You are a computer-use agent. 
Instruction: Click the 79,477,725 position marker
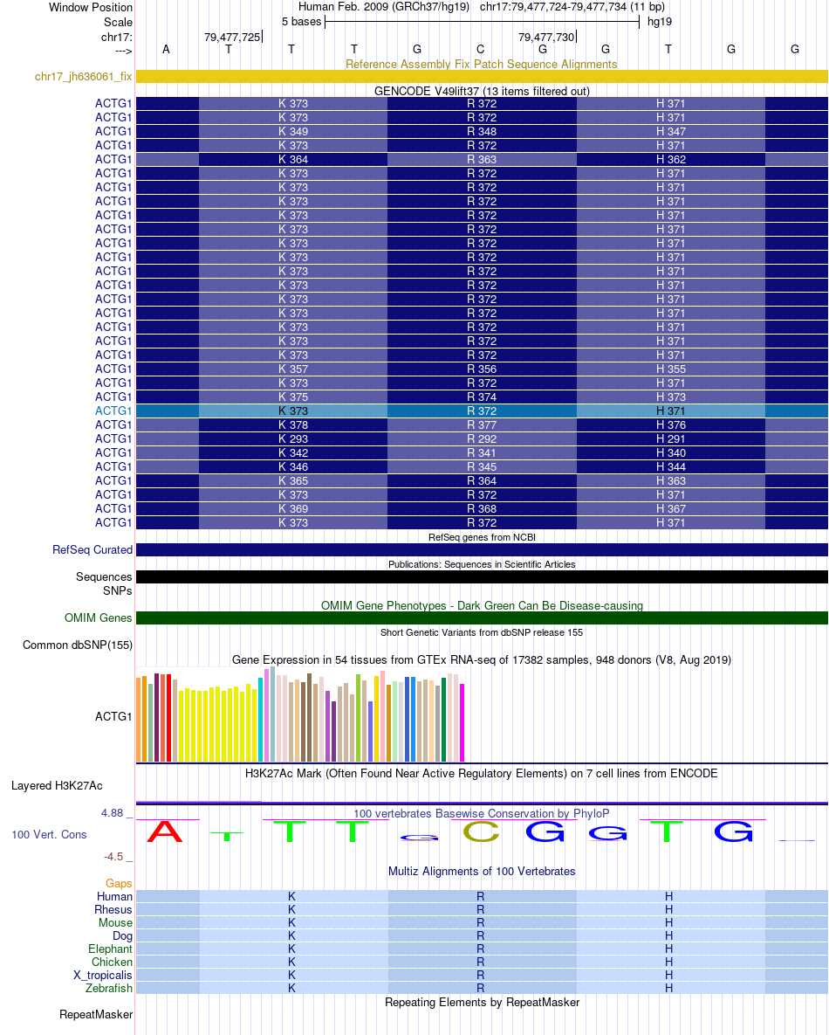click(233, 37)
